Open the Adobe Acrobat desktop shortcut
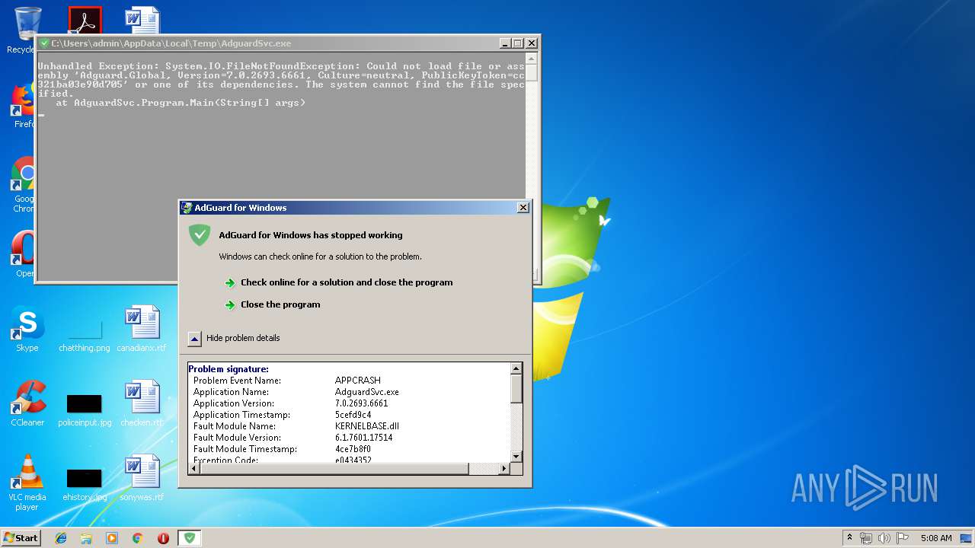This screenshot has width=975, height=548. coord(85,21)
